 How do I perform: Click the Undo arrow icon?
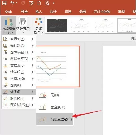[x=12, y=3]
